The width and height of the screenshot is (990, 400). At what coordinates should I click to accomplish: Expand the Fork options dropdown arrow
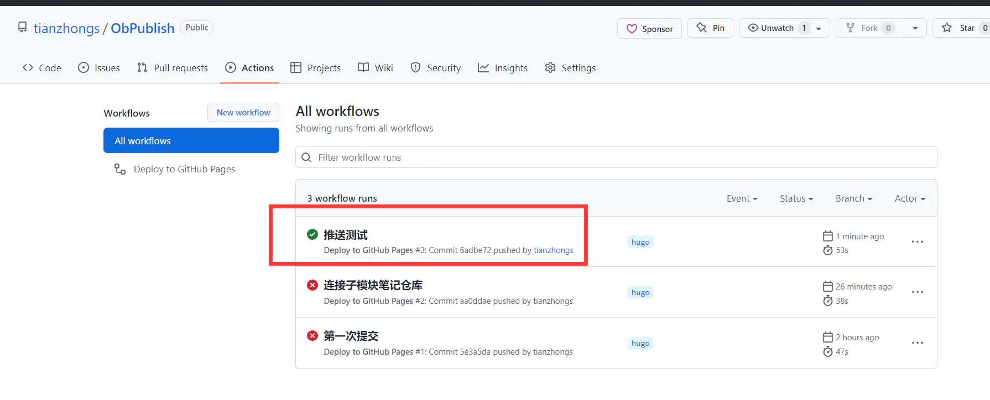point(915,28)
